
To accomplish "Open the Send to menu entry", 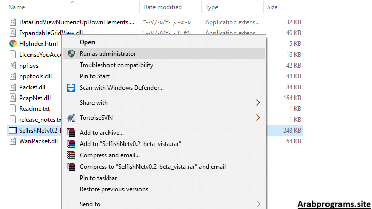I will 164,204.
